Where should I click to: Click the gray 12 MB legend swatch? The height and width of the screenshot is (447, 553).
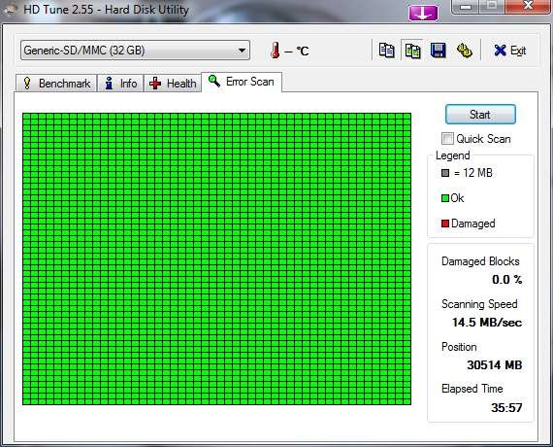(445, 173)
